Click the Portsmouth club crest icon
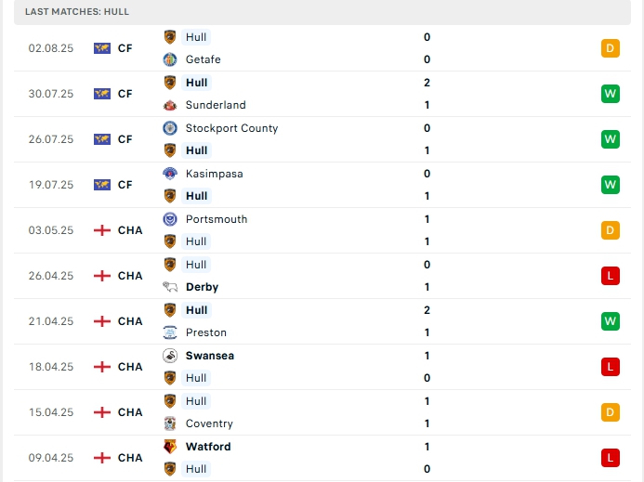 click(170, 219)
